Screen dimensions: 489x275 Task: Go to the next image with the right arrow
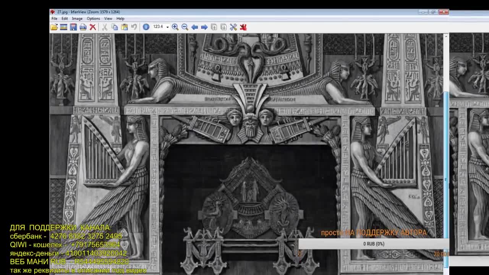coord(204,27)
